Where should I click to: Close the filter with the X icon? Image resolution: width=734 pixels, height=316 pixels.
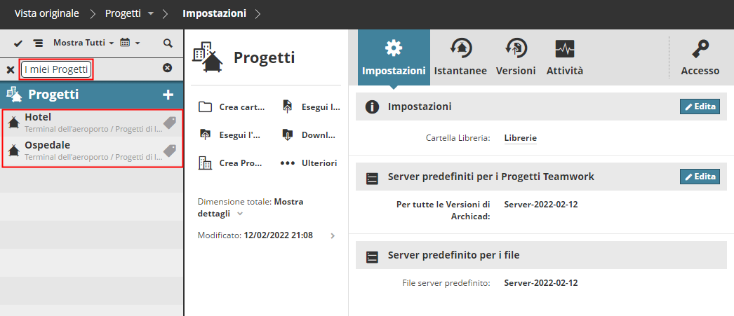[x=11, y=69]
